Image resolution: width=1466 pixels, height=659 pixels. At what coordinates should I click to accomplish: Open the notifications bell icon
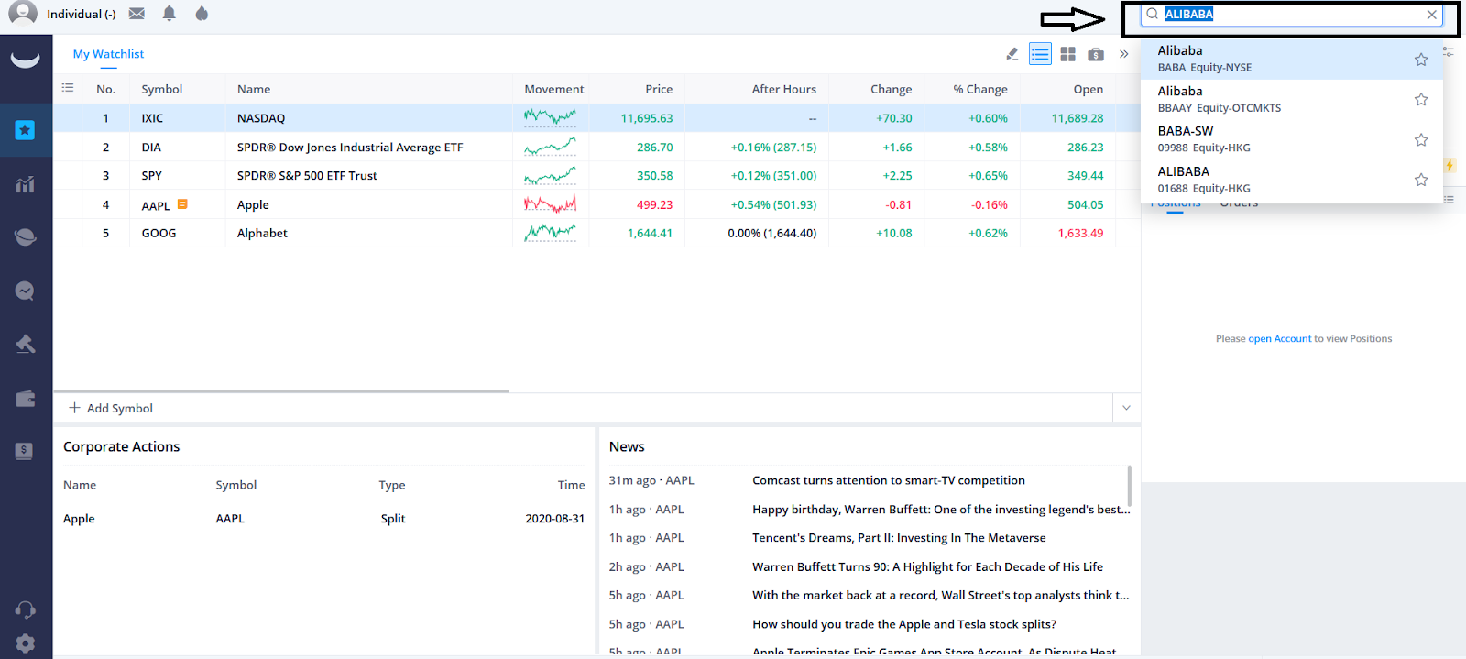pos(170,14)
